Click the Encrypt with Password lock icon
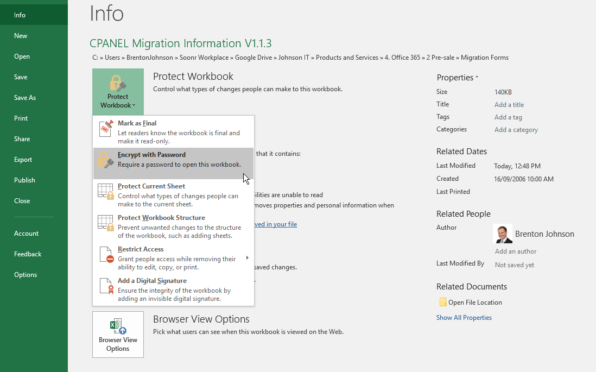596x372 pixels. [x=106, y=160]
